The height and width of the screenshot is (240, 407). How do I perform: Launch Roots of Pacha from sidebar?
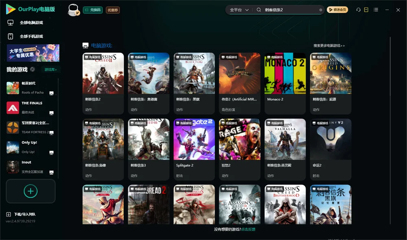(13, 88)
